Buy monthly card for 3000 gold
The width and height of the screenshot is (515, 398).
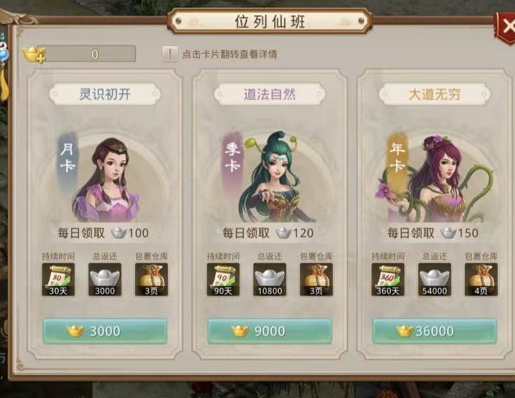(105, 331)
